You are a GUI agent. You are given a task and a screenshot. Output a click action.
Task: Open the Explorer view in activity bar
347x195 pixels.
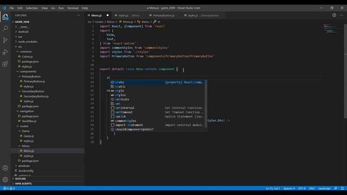(x=5, y=17)
